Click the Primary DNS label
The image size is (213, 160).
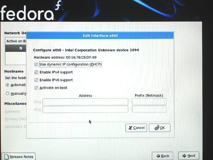(x=16, y=119)
